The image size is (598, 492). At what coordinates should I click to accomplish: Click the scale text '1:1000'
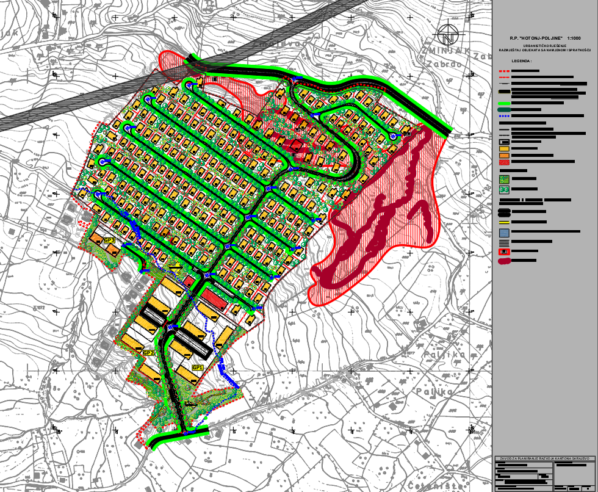click(574, 38)
